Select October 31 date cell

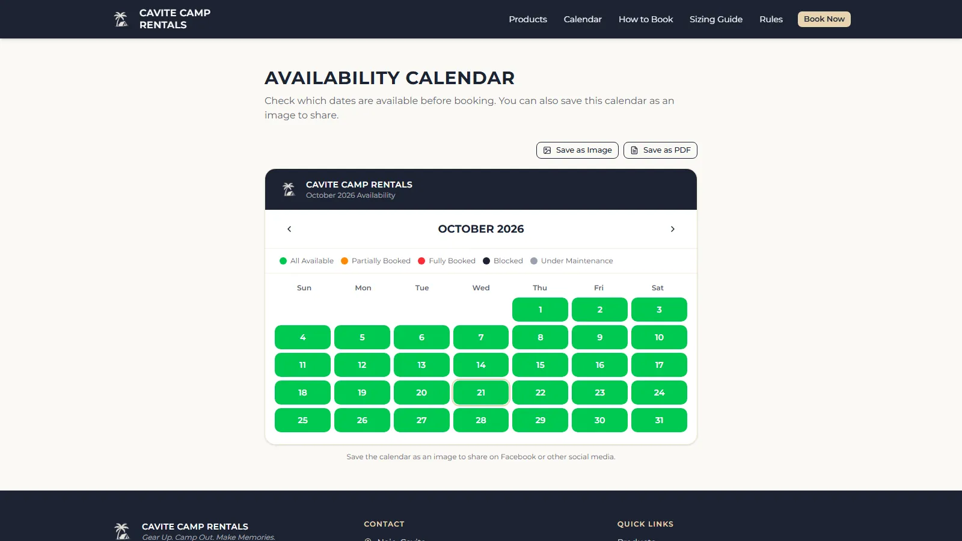[x=659, y=420]
